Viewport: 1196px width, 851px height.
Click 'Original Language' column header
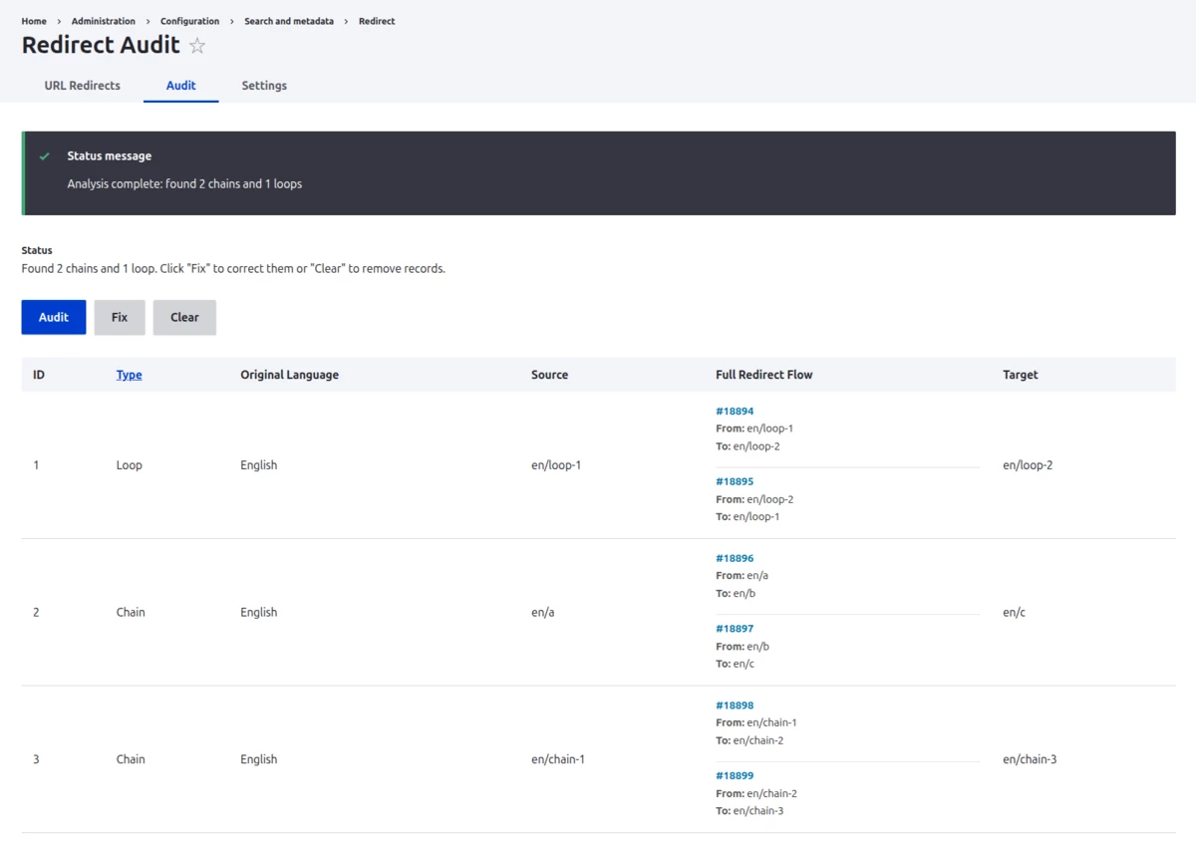[289, 375]
